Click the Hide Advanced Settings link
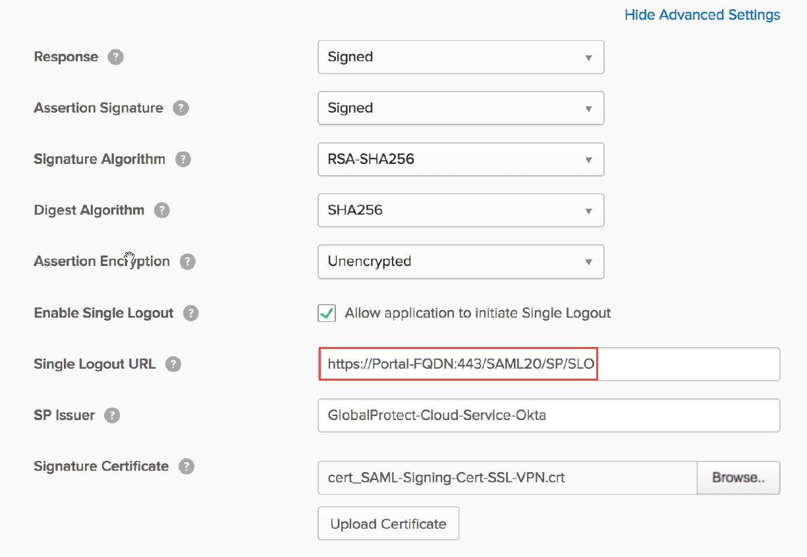 pyautogui.click(x=702, y=15)
